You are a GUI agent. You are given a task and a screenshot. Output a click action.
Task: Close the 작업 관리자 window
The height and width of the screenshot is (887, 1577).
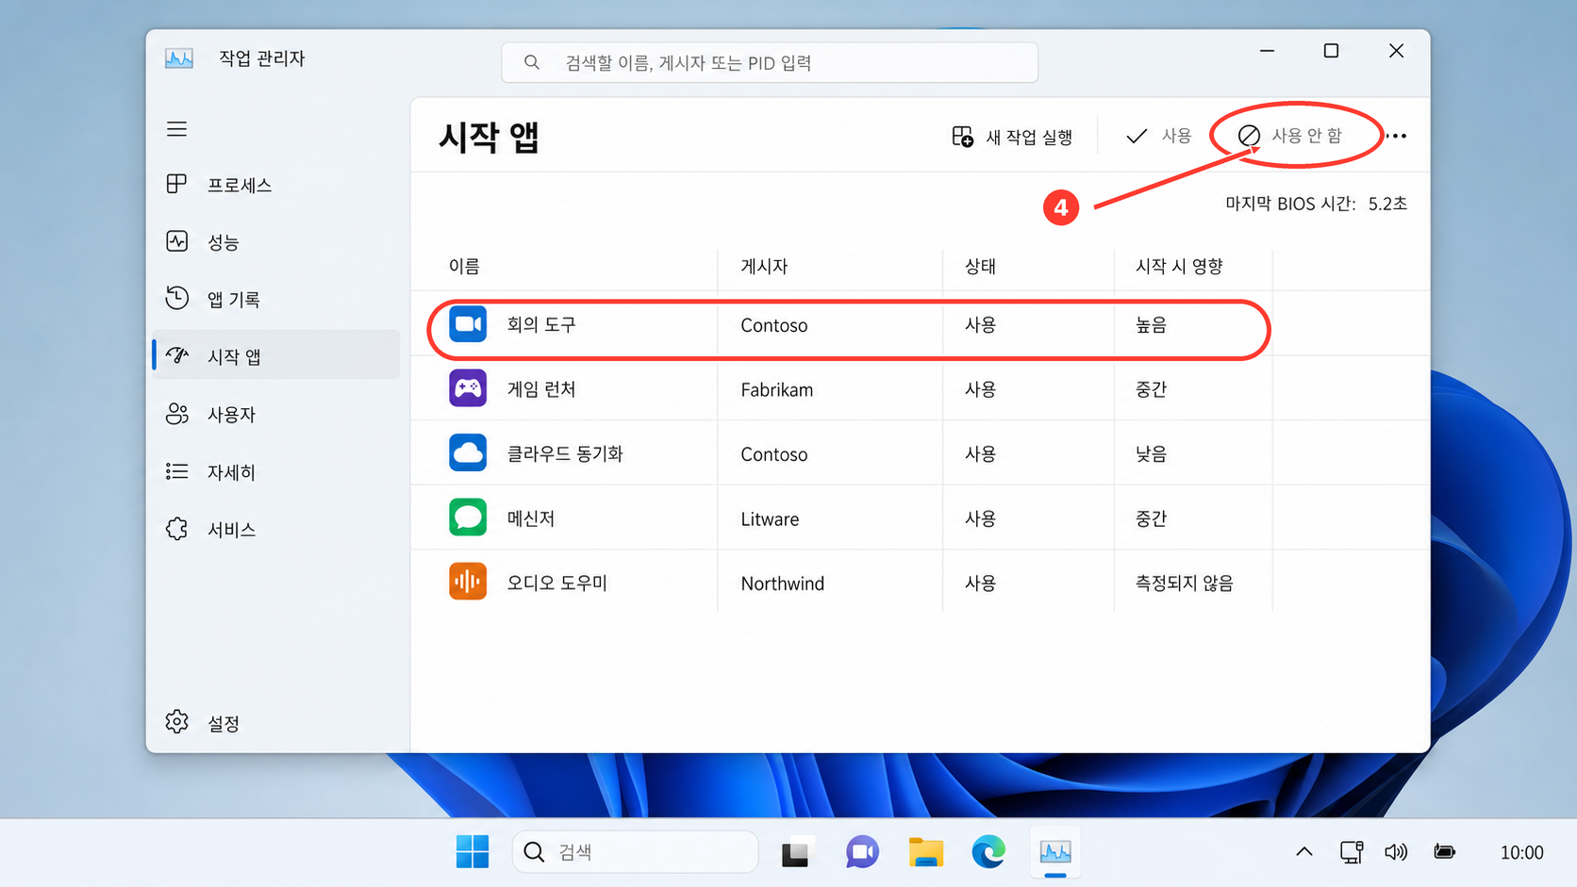(1396, 51)
